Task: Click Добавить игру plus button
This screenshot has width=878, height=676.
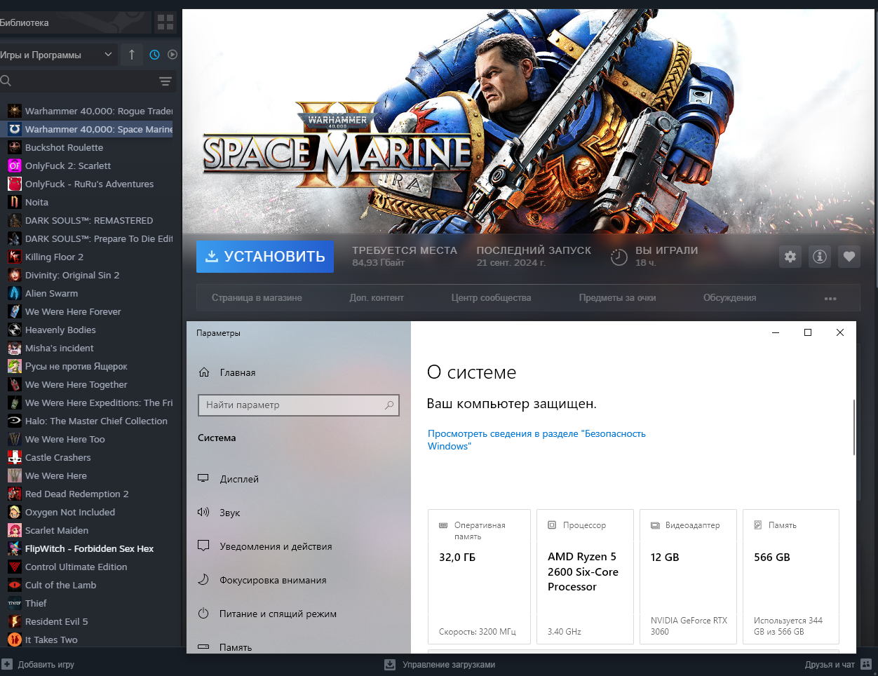Action: pos(7,664)
